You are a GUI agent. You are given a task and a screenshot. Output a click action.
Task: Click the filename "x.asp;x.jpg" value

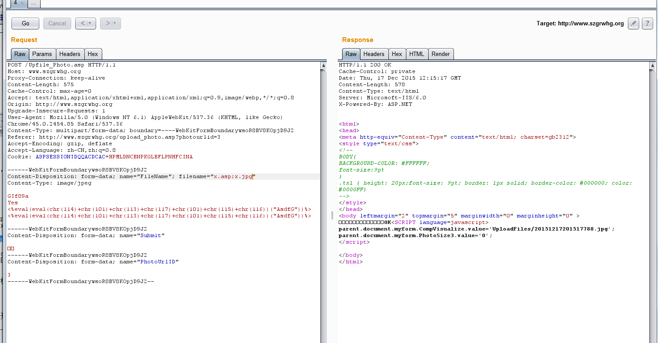tap(232, 176)
